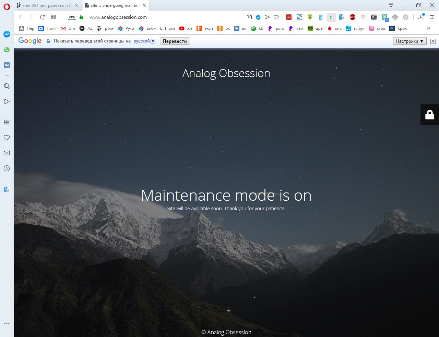The image size is (439, 337).
Task: Open the вк bookmark
Action: point(240,28)
